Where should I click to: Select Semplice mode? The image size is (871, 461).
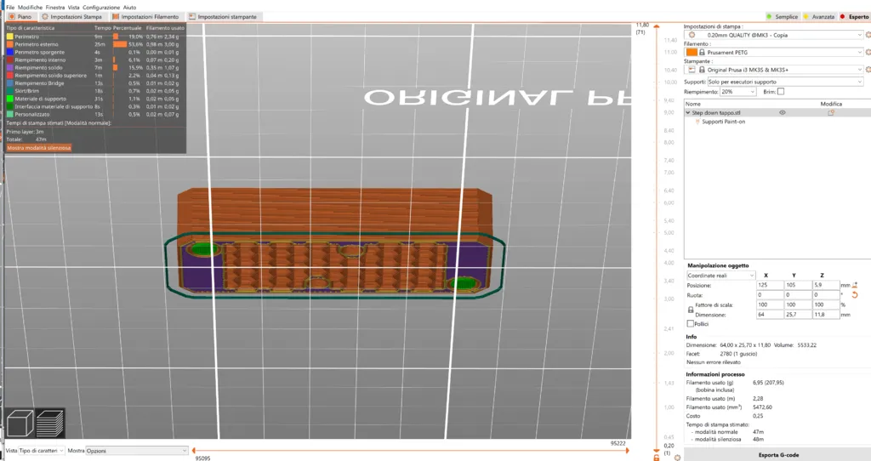click(x=783, y=17)
